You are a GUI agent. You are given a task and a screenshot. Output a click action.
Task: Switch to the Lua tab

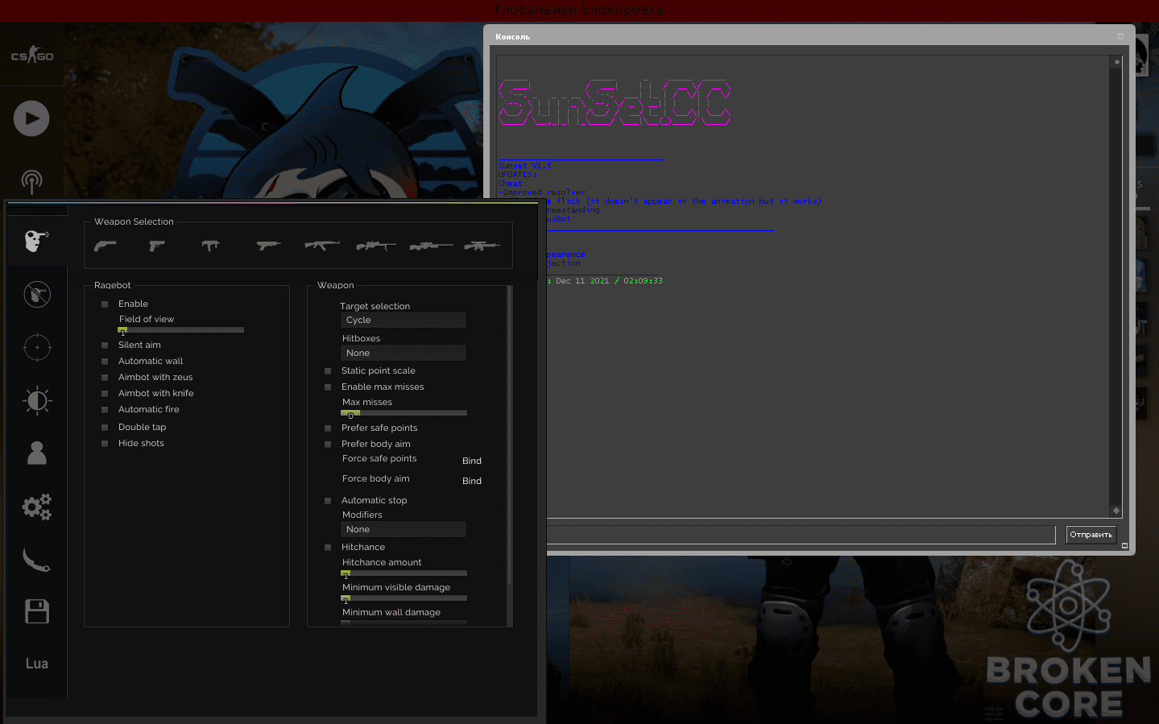click(37, 664)
